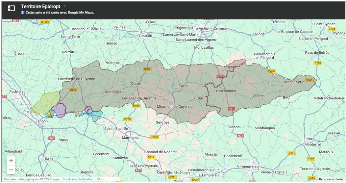Zoom out with the minus button
Screen dimensions: 346x183
11,169
